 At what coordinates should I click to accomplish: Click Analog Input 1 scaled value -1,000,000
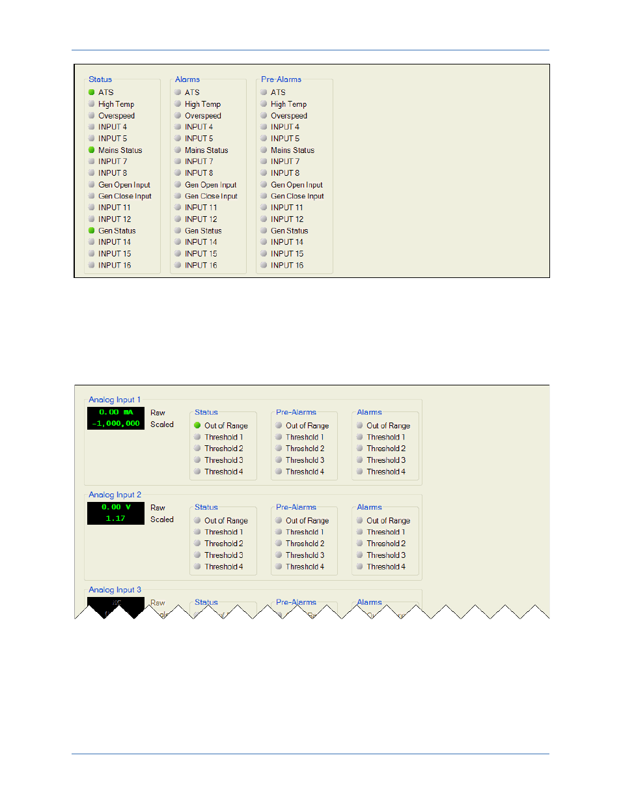click(x=116, y=424)
